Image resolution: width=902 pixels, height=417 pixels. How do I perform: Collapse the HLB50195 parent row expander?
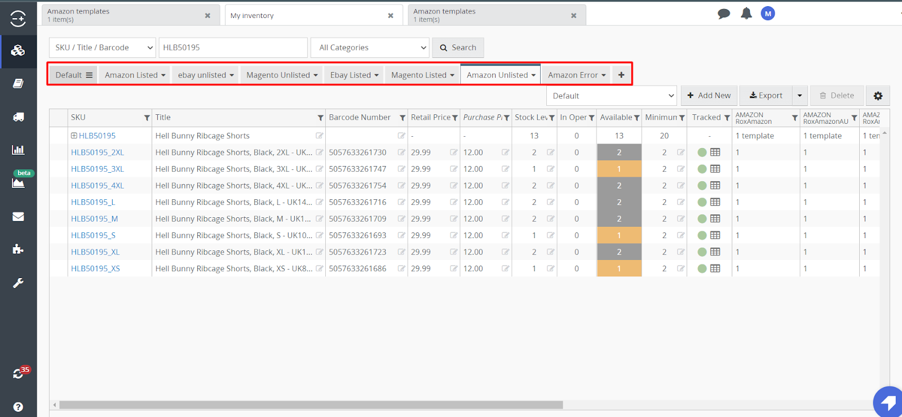[x=74, y=136]
